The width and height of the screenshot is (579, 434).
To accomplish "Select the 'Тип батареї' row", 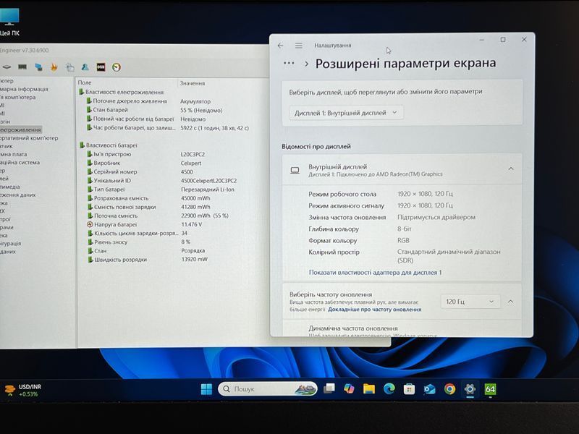I will 106,190.
